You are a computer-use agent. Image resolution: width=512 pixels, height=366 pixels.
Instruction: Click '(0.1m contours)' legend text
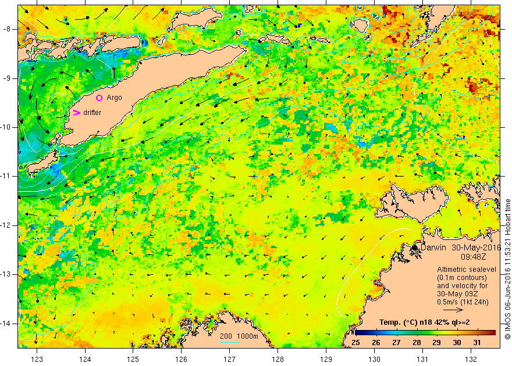tap(462, 278)
